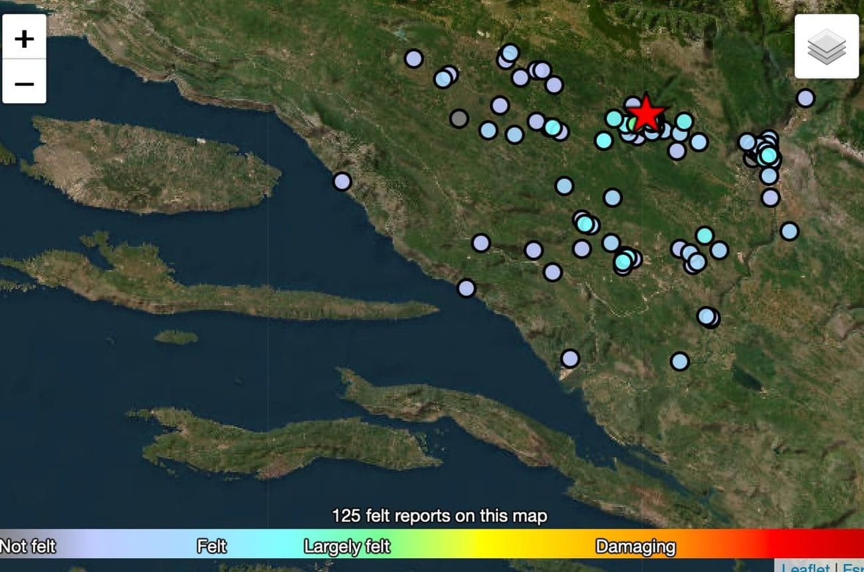This screenshot has width=864, height=572.
Task: Click the report marker nearest the layers button
Action: tap(805, 98)
